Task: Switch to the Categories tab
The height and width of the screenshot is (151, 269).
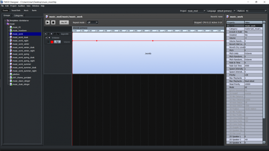Action: coord(19,15)
